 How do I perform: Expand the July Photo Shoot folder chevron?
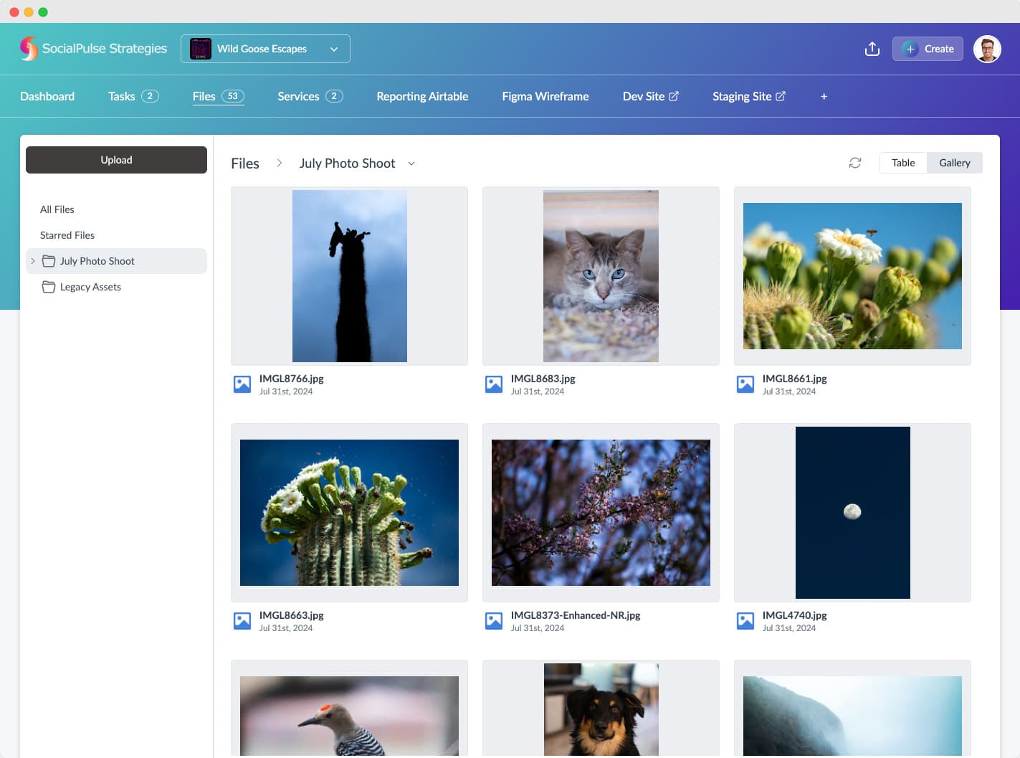click(x=33, y=261)
